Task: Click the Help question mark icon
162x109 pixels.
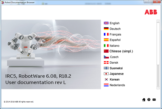Action: point(149,100)
